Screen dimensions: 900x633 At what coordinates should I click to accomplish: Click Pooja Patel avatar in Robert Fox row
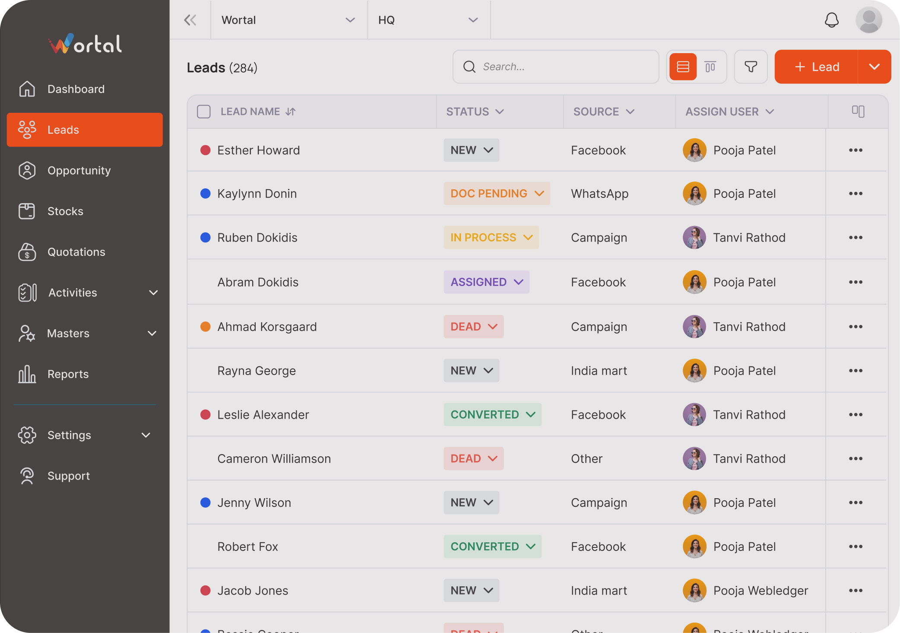tap(694, 547)
